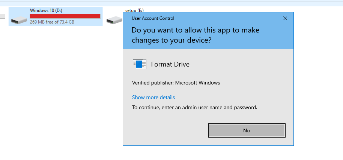The height and width of the screenshot is (160, 343).
Task: Click the Format Drive application icon
Action: coord(139,64)
